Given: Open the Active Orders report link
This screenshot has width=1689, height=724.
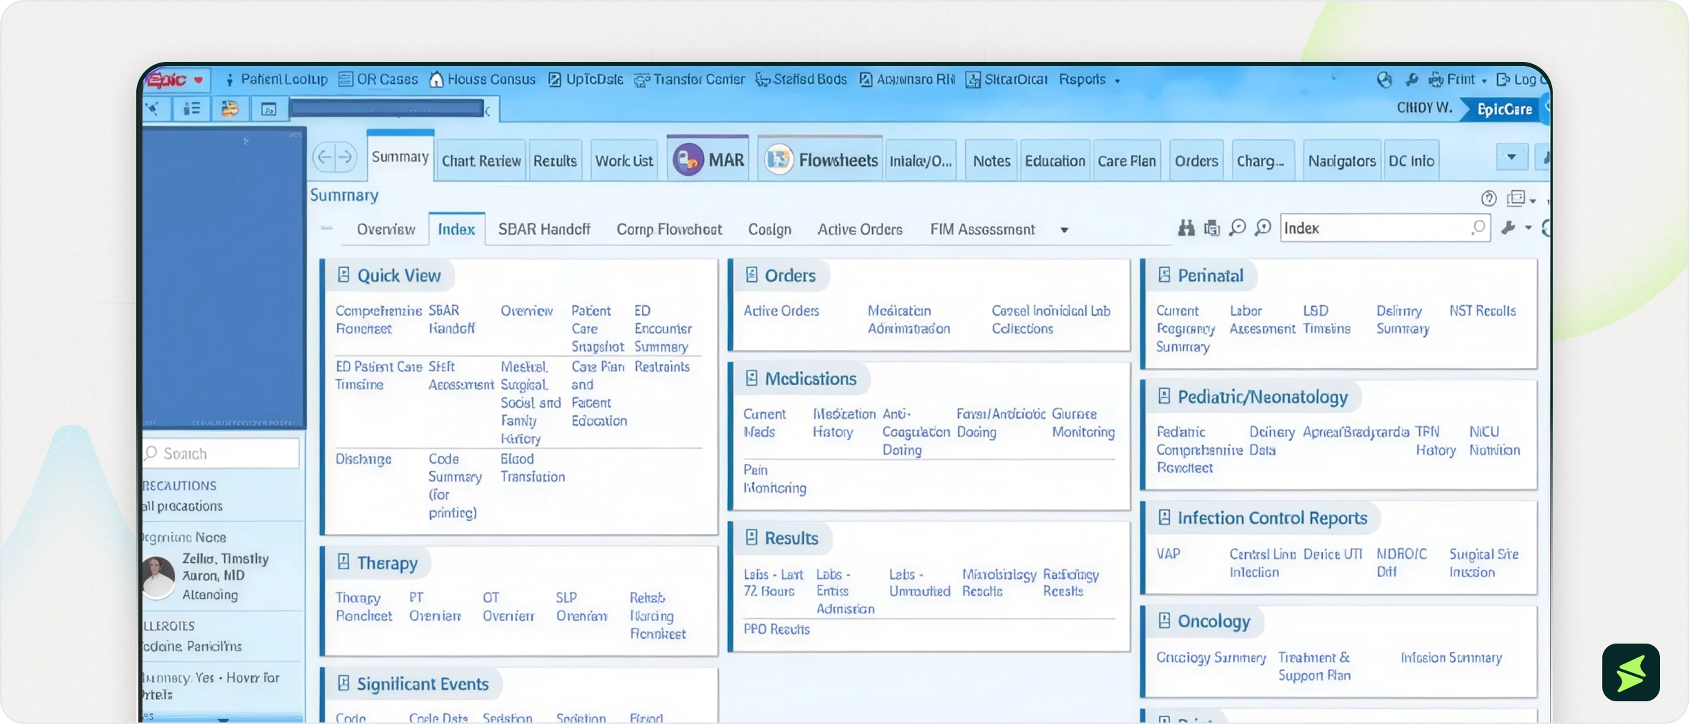Looking at the screenshot, I should coord(781,311).
